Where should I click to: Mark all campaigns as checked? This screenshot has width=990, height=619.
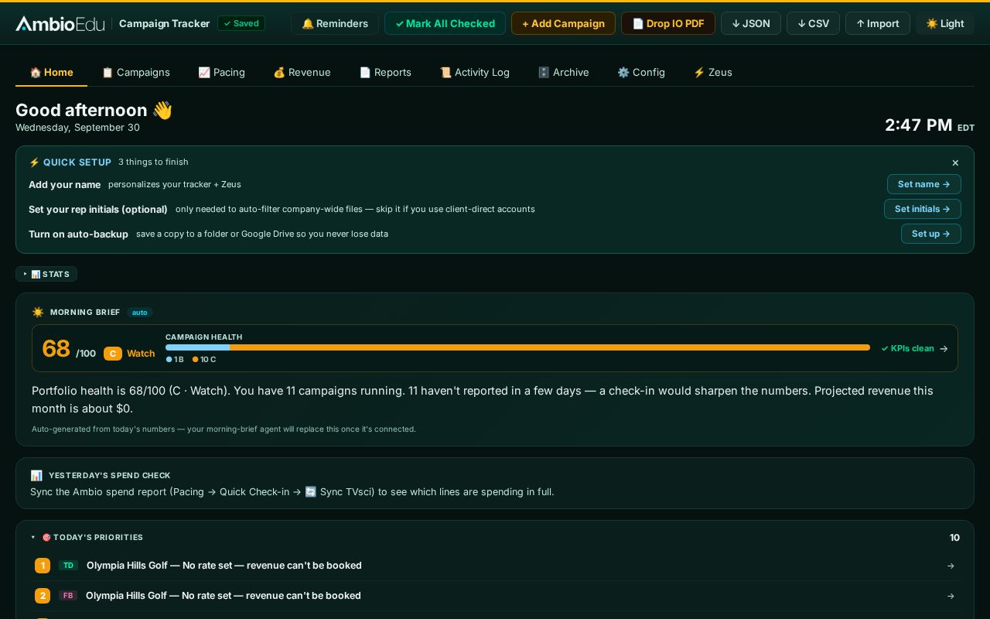click(x=445, y=23)
